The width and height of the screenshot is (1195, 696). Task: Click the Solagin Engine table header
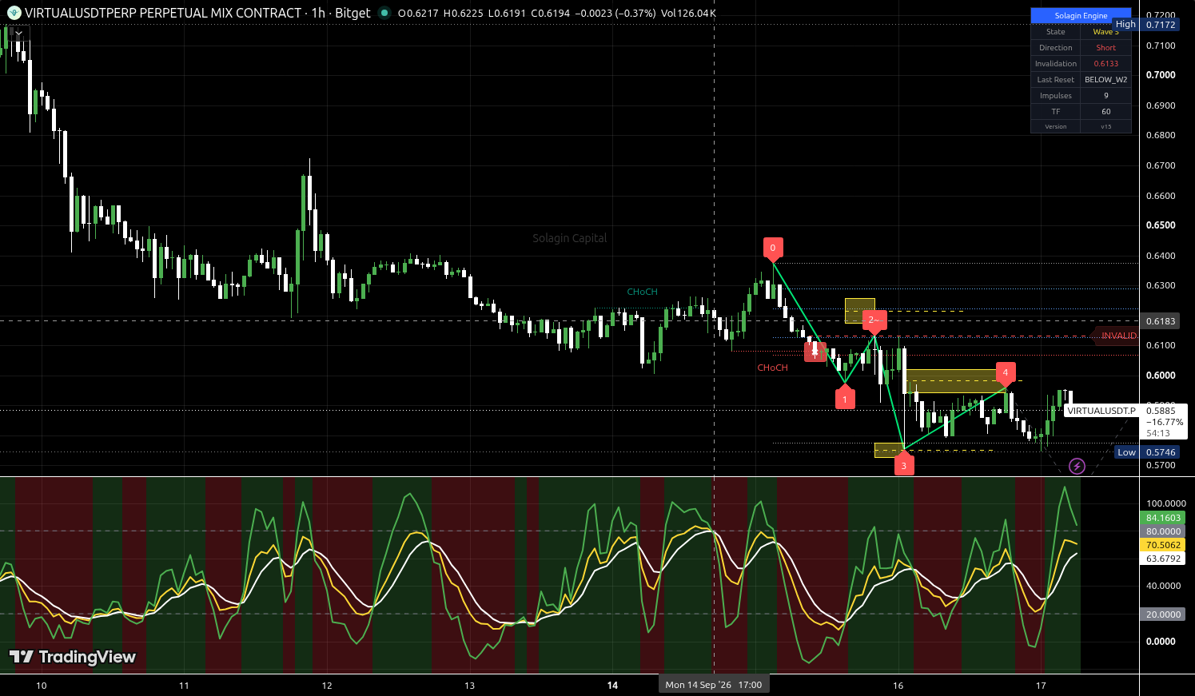tap(1081, 16)
